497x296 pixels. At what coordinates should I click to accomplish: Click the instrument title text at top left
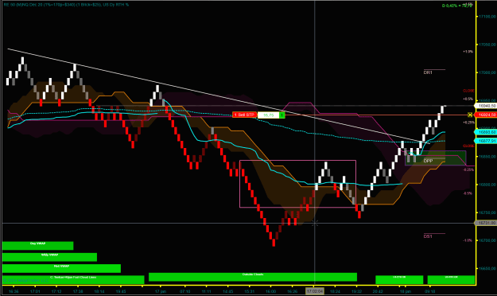pos(66,5)
